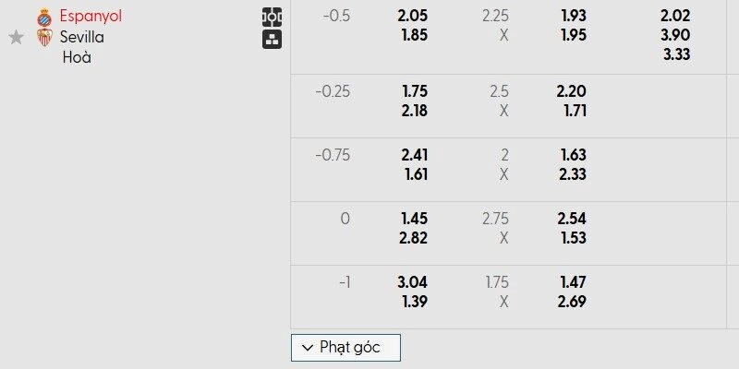Click the Espanyol team name
This screenshot has width=739, height=369.
point(91,17)
